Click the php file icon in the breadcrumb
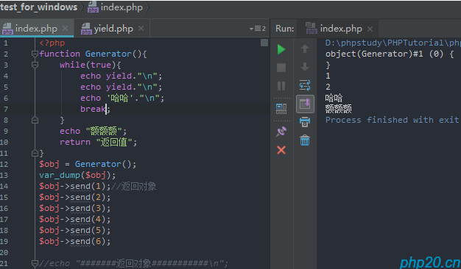The height and width of the screenshot is (269, 461). (x=93, y=7)
